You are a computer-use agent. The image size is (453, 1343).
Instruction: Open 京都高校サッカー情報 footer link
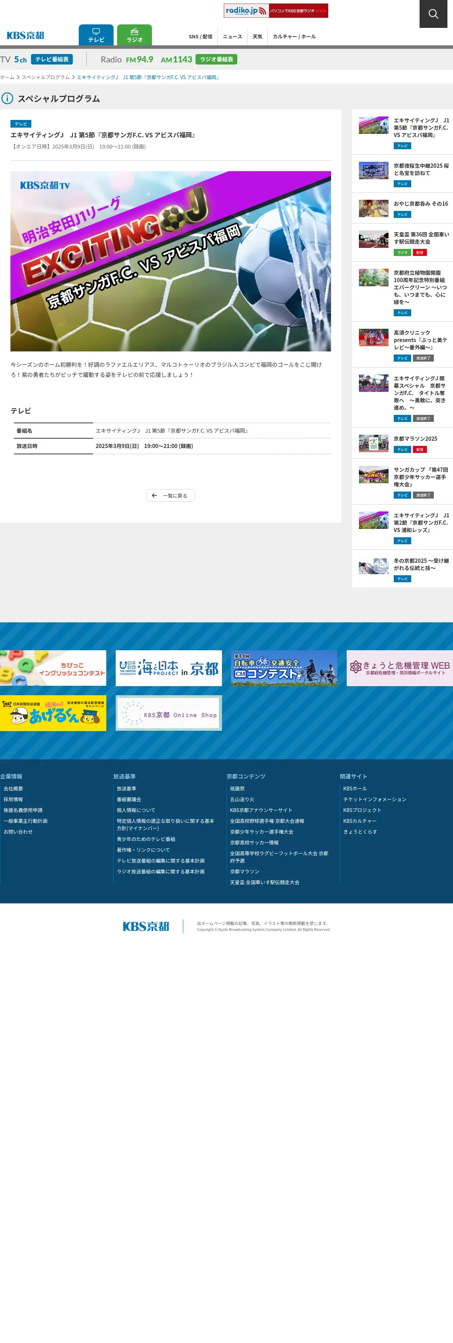[254, 842]
